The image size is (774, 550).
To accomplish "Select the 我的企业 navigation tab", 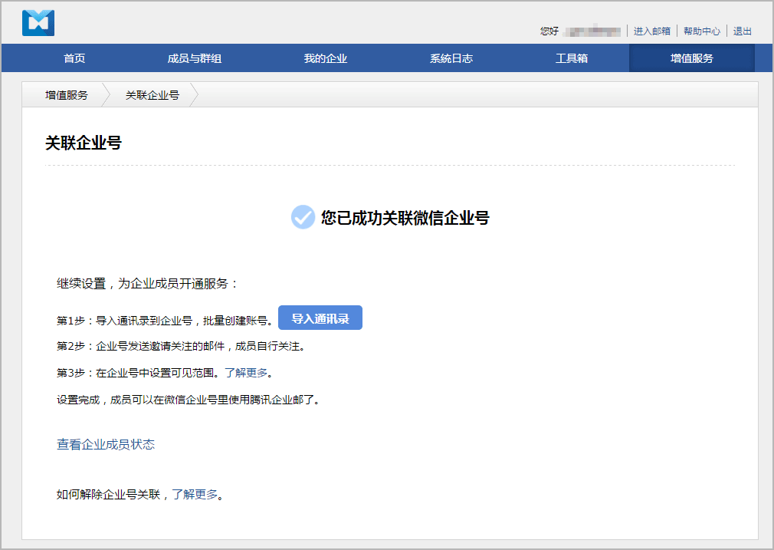I will coord(326,58).
